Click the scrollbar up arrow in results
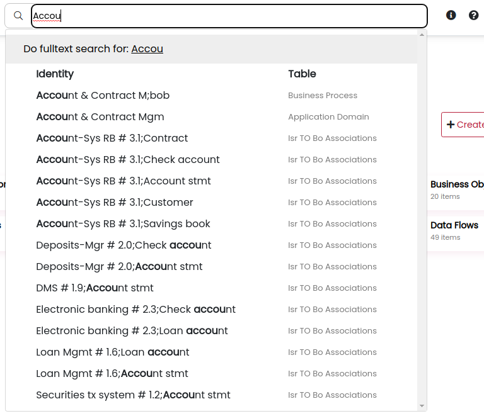 tap(422, 35)
